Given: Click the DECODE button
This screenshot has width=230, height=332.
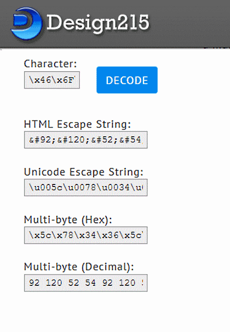Looking at the screenshot, I should coord(127,80).
